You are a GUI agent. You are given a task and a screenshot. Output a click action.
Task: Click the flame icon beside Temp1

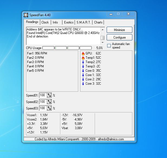pyautogui.click(x=83, y=58)
